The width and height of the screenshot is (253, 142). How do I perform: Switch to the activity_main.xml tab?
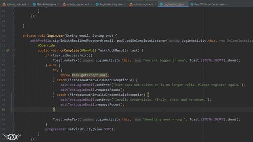tap(14, 4)
